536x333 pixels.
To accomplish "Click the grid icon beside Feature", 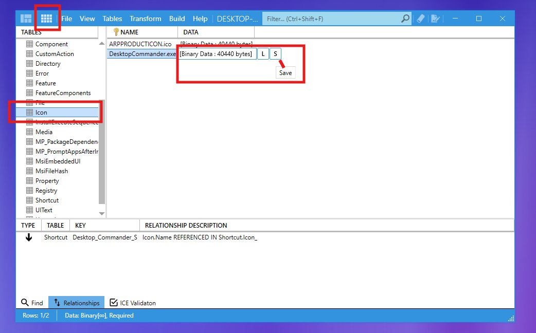I will [30, 83].
